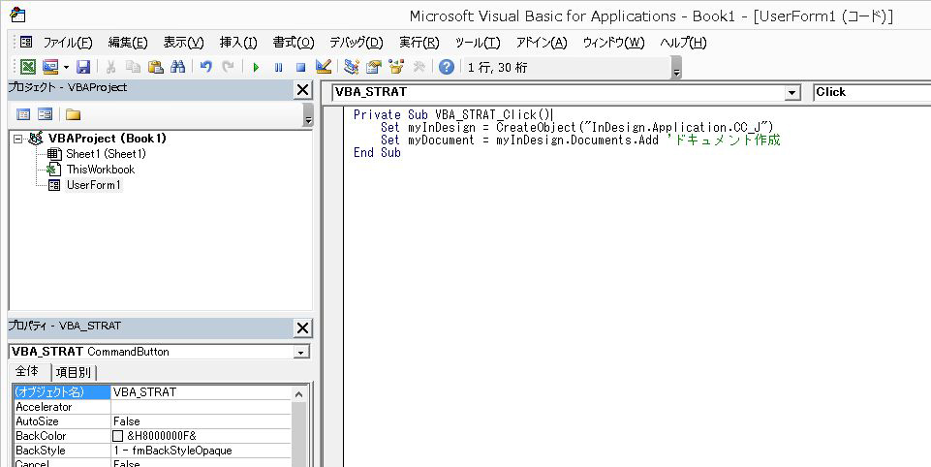Click the View Code icon in Project panel

point(23,114)
